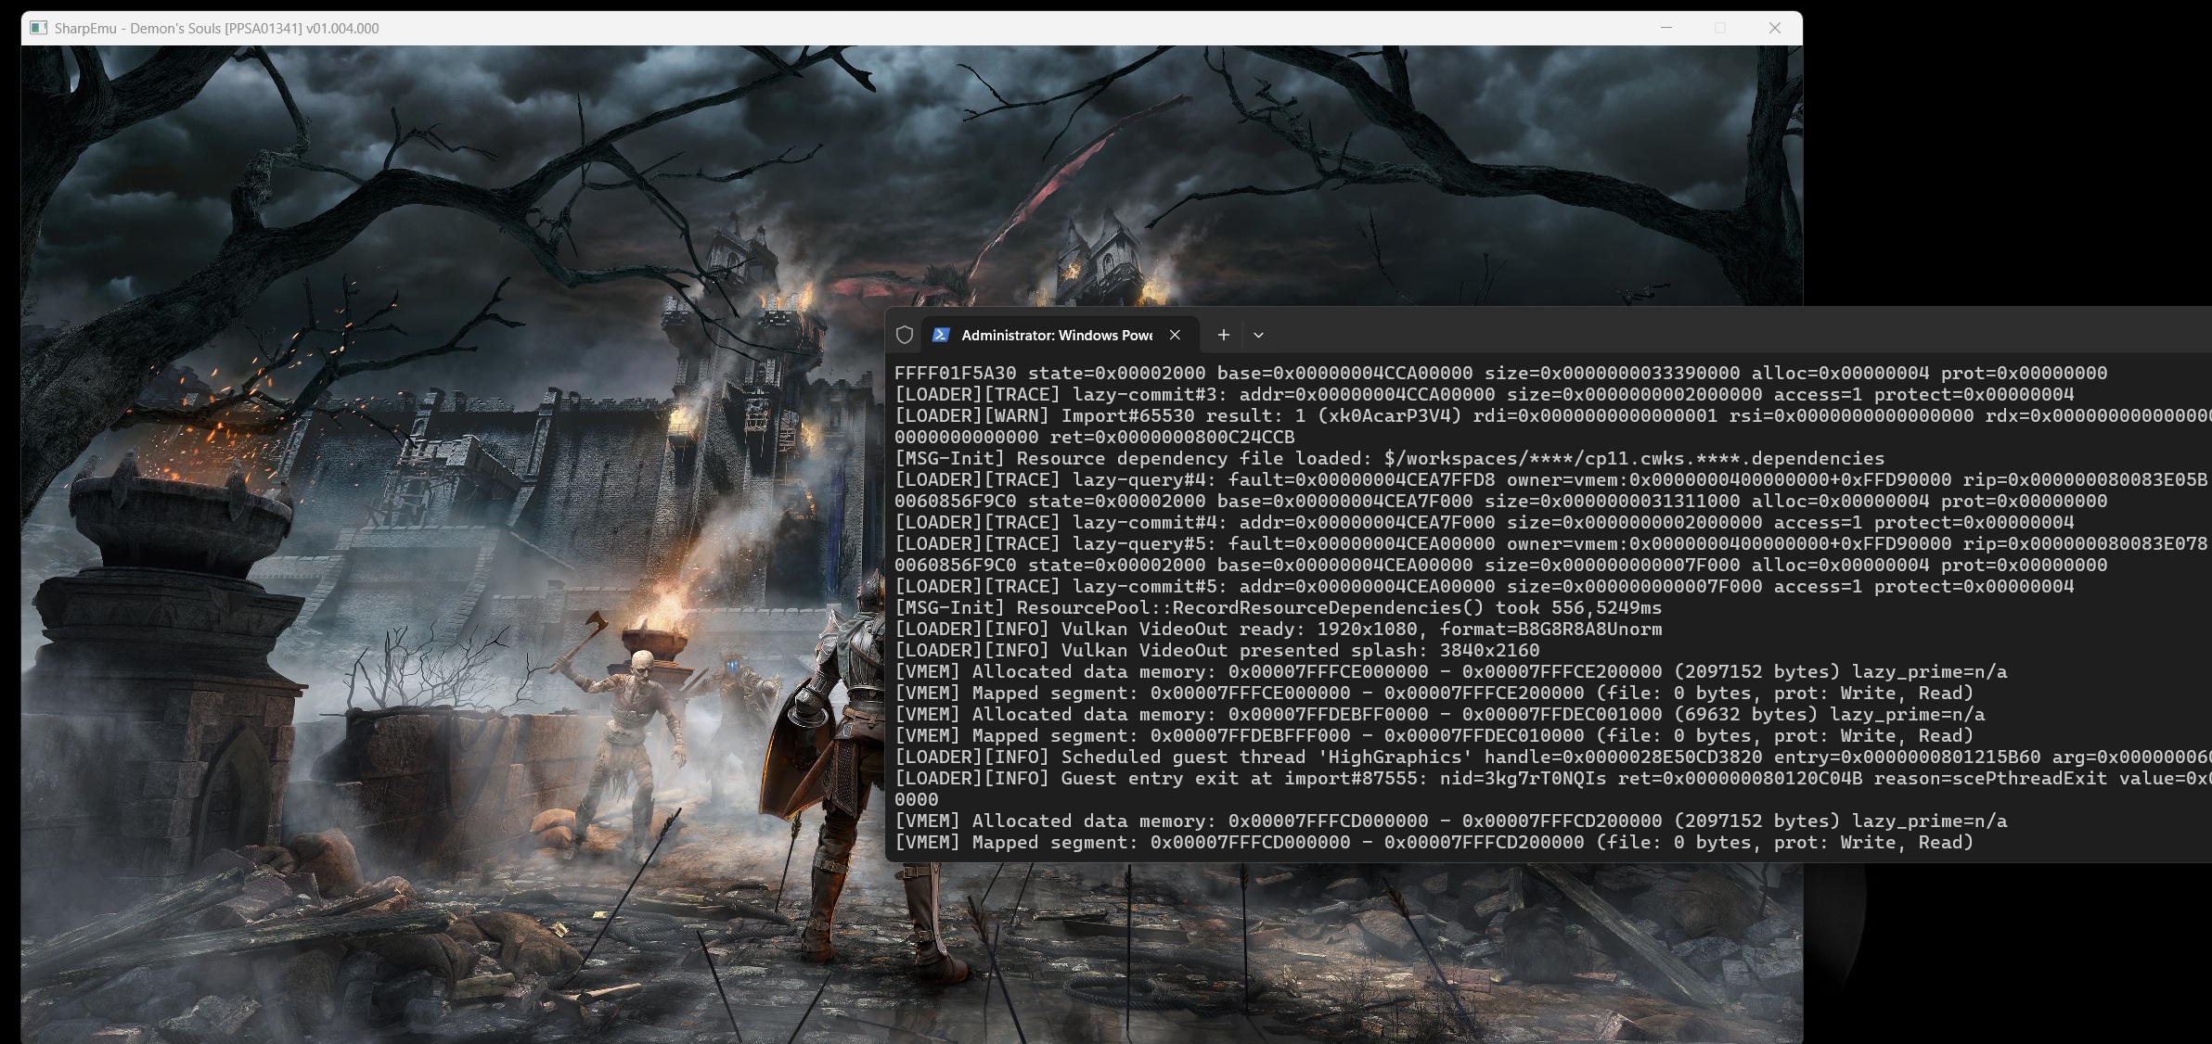Click the 'Vulkan VideoOut ready: 1920x1080' log line

[1278, 629]
